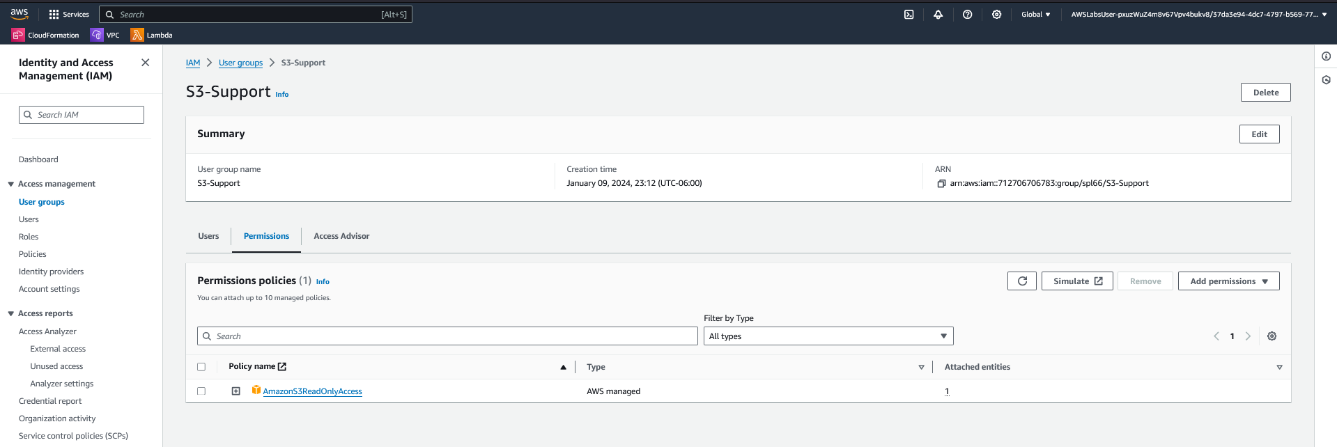Open Credential report in sidebar
The image size is (1337, 447).
(50, 401)
